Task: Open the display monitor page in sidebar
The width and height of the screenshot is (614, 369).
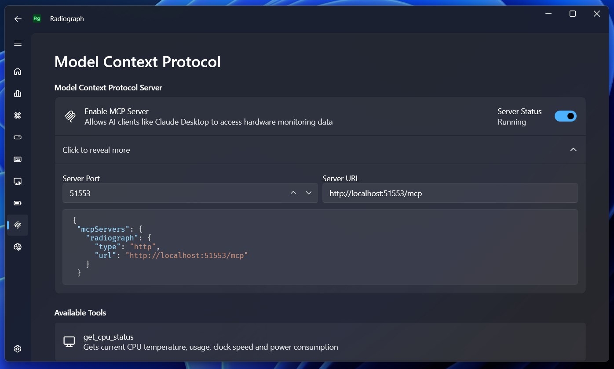Action: [x=18, y=181]
